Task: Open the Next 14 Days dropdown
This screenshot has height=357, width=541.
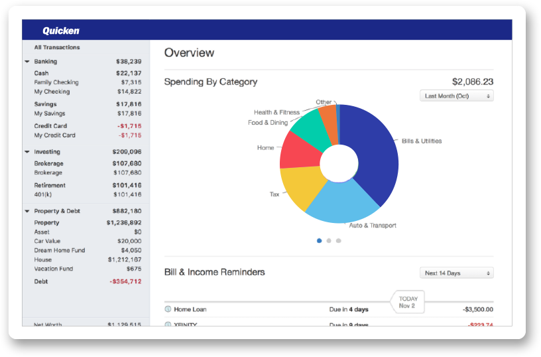Action: click(456, 273)
